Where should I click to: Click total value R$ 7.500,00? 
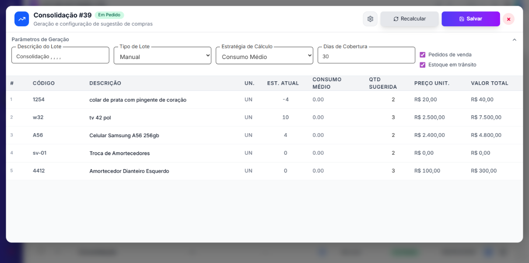pos(486,117)
